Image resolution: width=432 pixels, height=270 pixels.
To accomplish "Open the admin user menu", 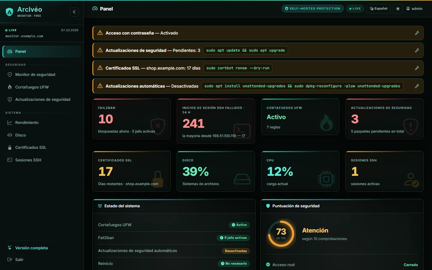I will click(x=414, y=9).
